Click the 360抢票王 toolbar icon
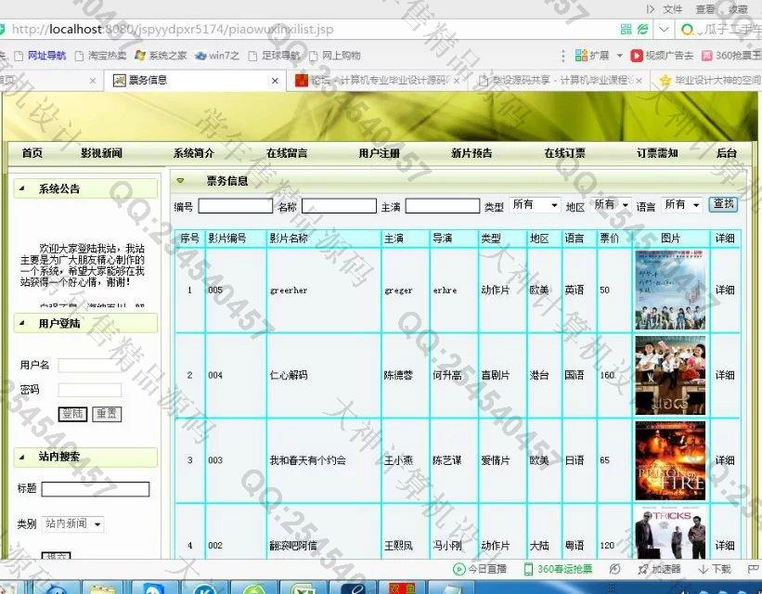 (707, 56)
